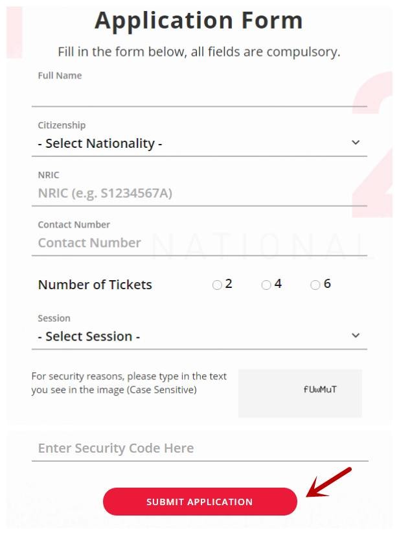Viewport: 399px width, 535px height.
Task: Click the Application Form heading
Action: click(199, 21)
